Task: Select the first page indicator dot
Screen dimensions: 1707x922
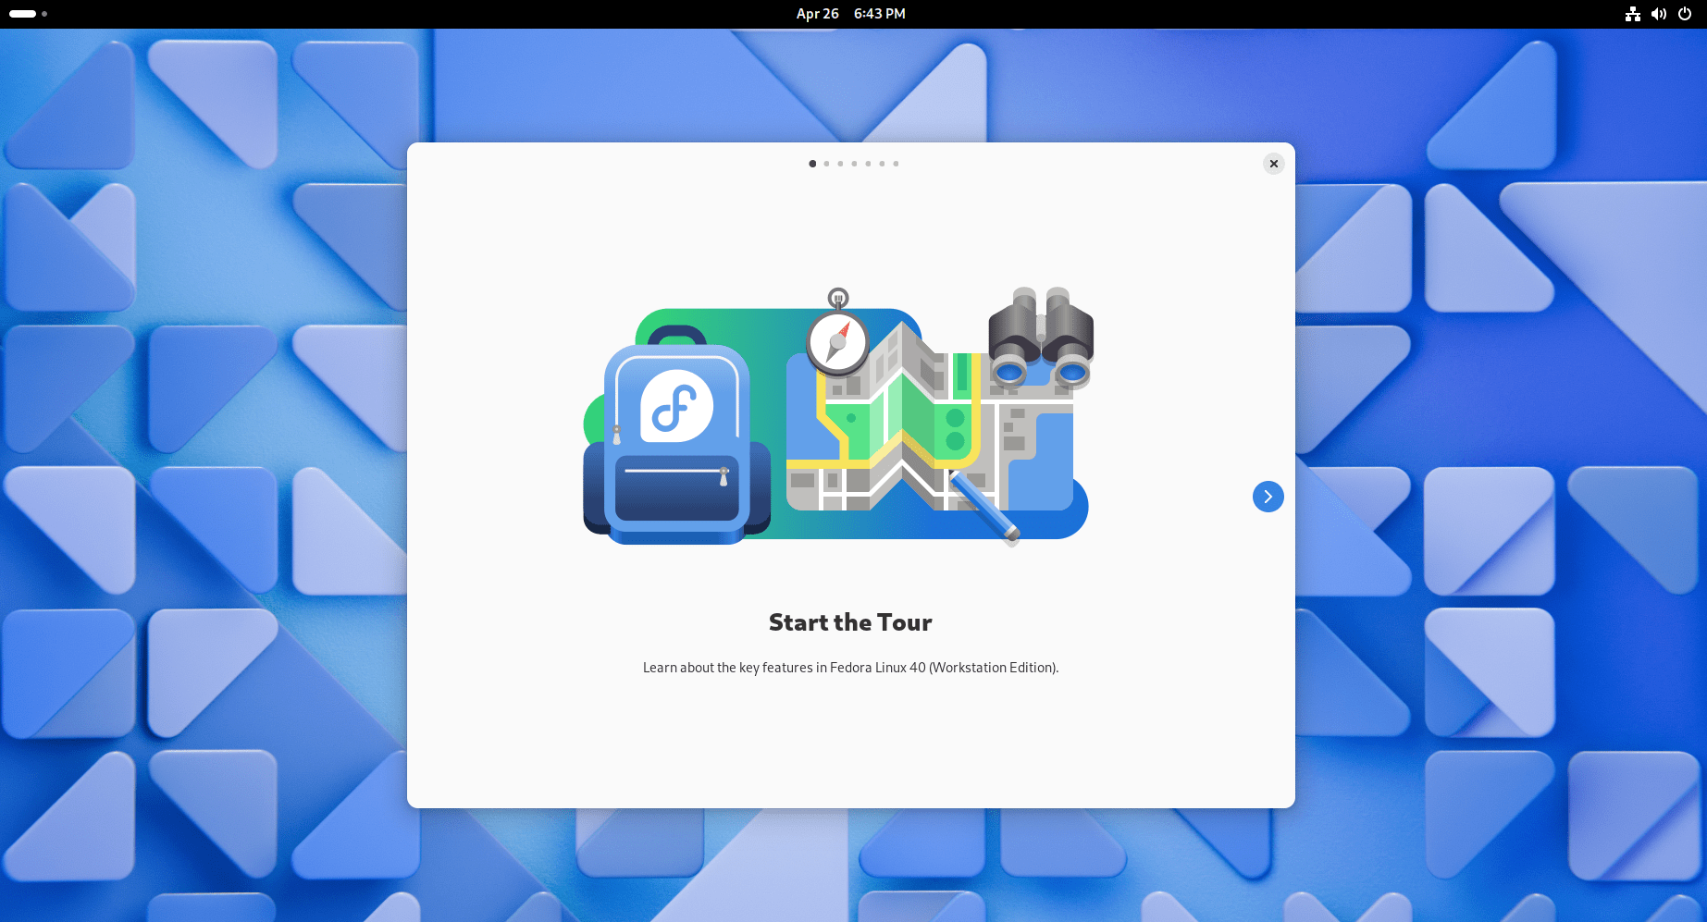Action: (x=812, y=164)
